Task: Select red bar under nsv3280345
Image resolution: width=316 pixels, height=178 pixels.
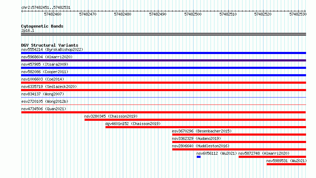Action: point(195,120)
